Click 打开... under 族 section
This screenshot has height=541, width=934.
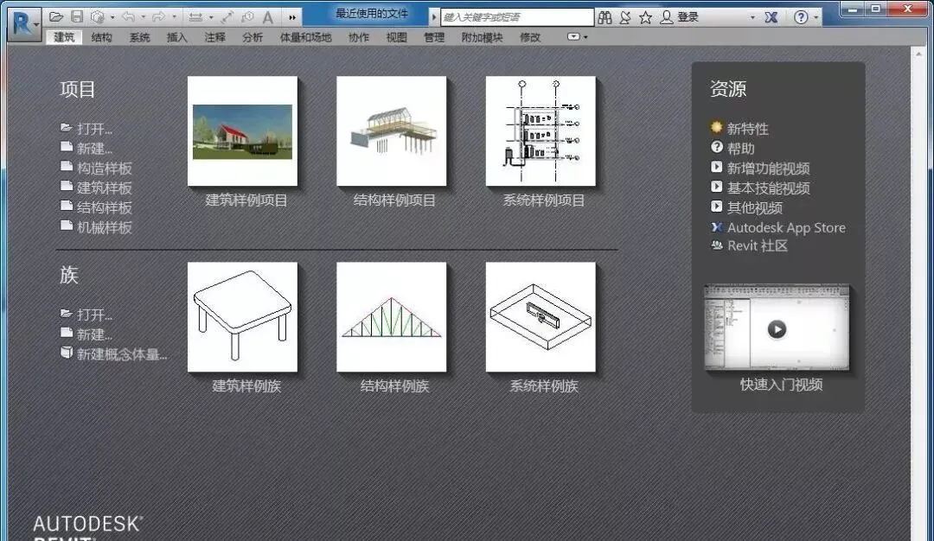(87, 315)
